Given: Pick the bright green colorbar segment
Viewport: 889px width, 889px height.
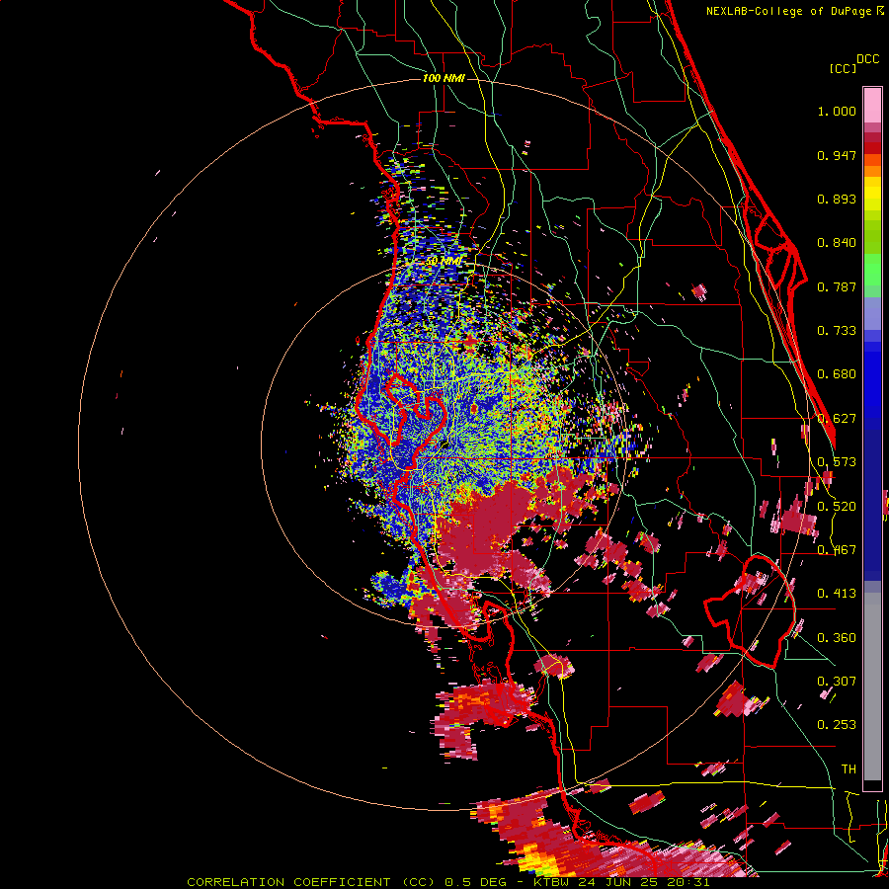Looking at the screenshot, I should pos(872,270).
